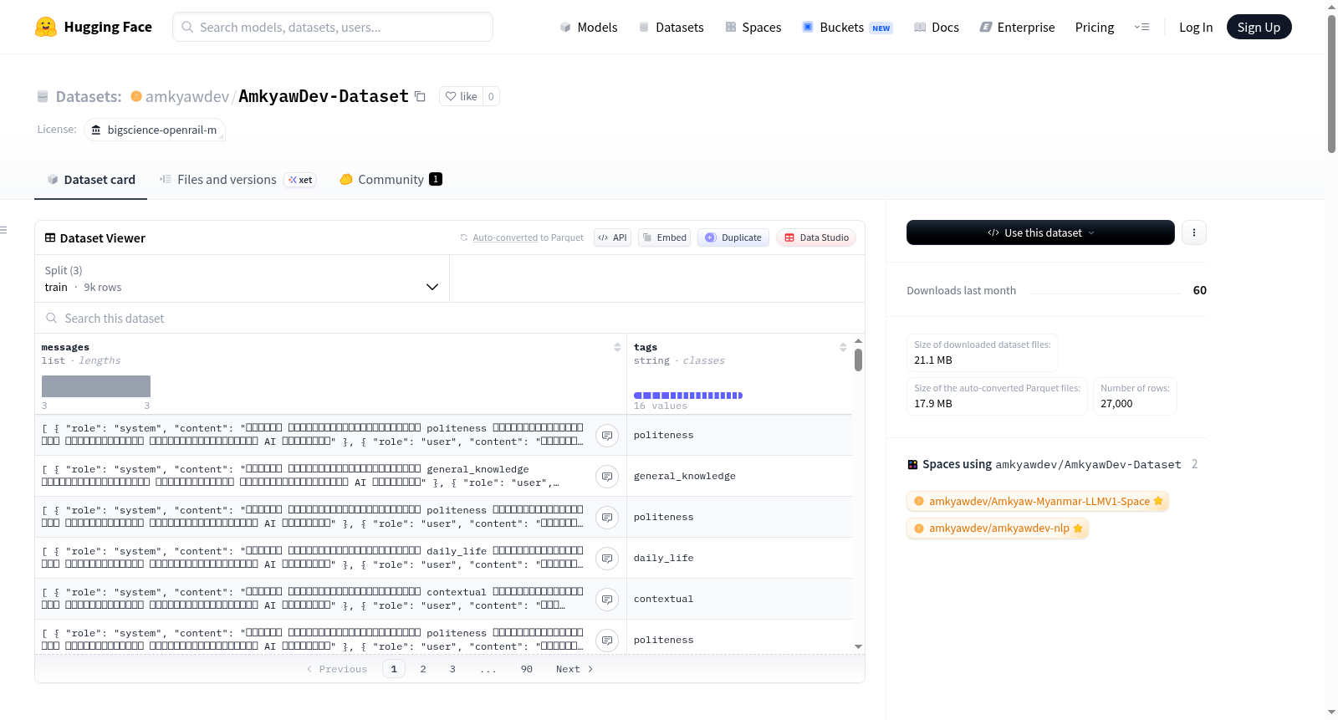
Task: Go to page 2 of the viewer
Action: (423, 669)
